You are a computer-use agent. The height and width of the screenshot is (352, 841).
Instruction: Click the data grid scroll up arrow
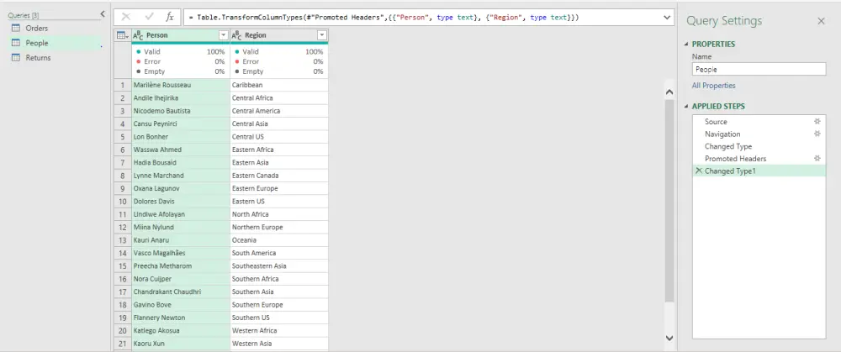coord(669,92)
